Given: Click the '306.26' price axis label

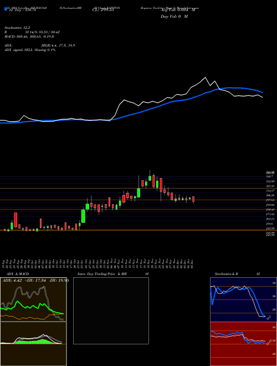Looking at the screenshot, I should (270, 195).
